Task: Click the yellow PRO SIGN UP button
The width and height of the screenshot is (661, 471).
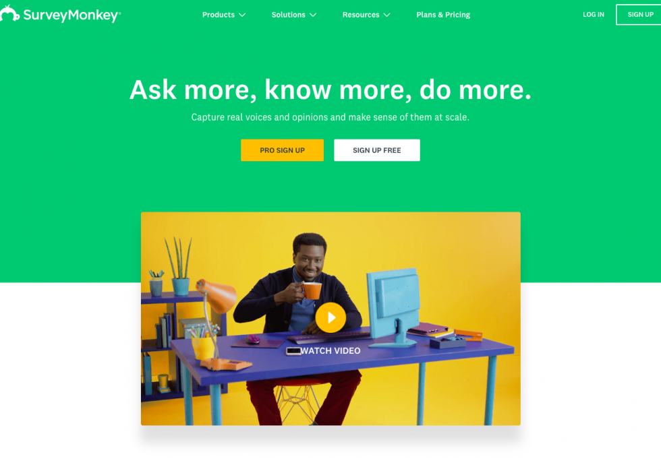Action: pos(282,150)
